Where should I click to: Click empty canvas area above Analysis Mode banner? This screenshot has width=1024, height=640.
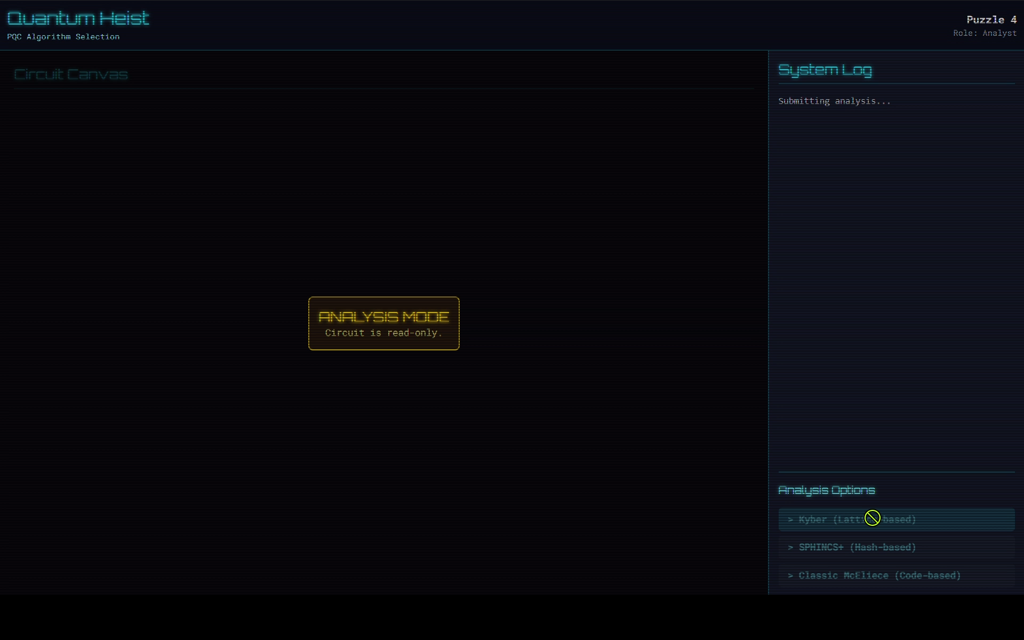[383, 192]
